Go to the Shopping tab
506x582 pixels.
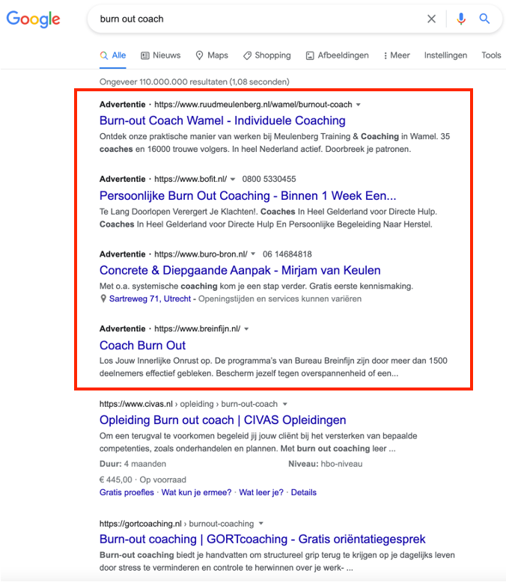[x=267, y=55]
